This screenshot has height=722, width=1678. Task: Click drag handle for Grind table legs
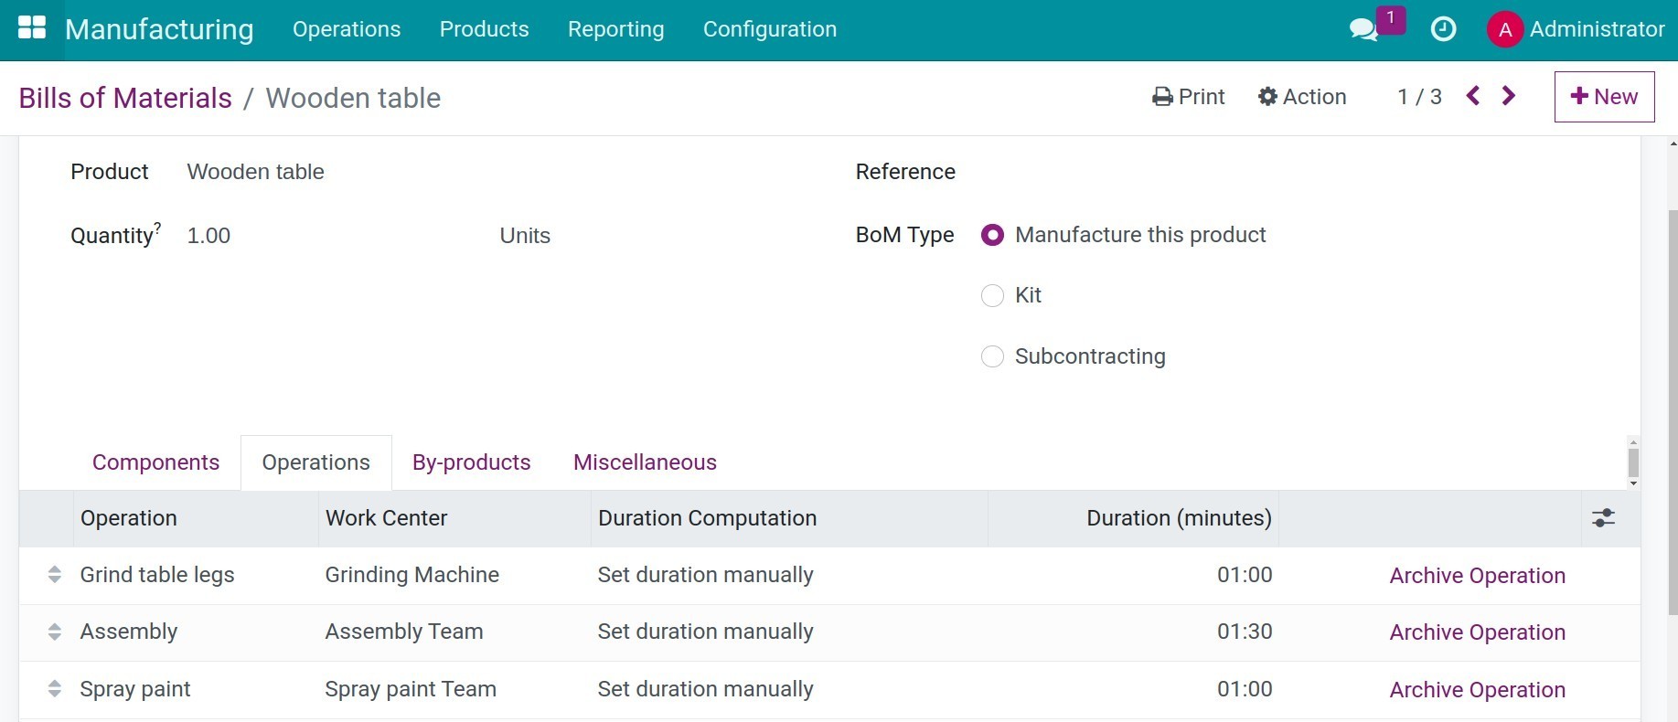pyautogui.click(x=55, y=575)
